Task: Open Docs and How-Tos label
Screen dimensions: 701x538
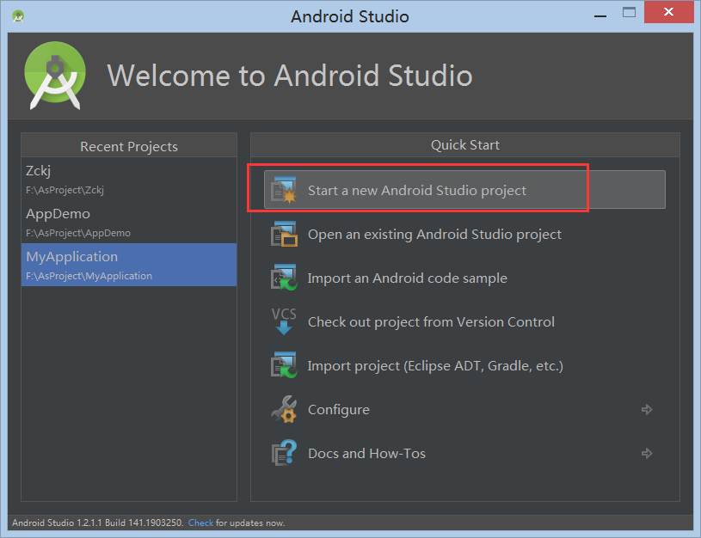Action: [x=366, y=453]
